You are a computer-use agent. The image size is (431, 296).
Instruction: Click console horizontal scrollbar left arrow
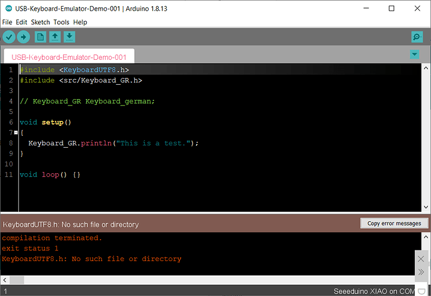point(4,280)
